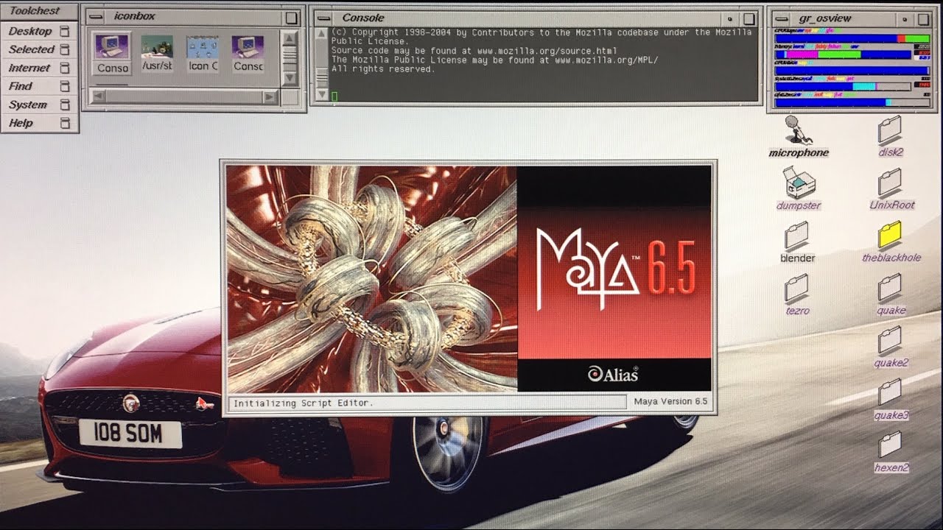Click the Toolchest title bar
Image resolution: width=943 pixels, height=530 pixels.
pos(40,11)
